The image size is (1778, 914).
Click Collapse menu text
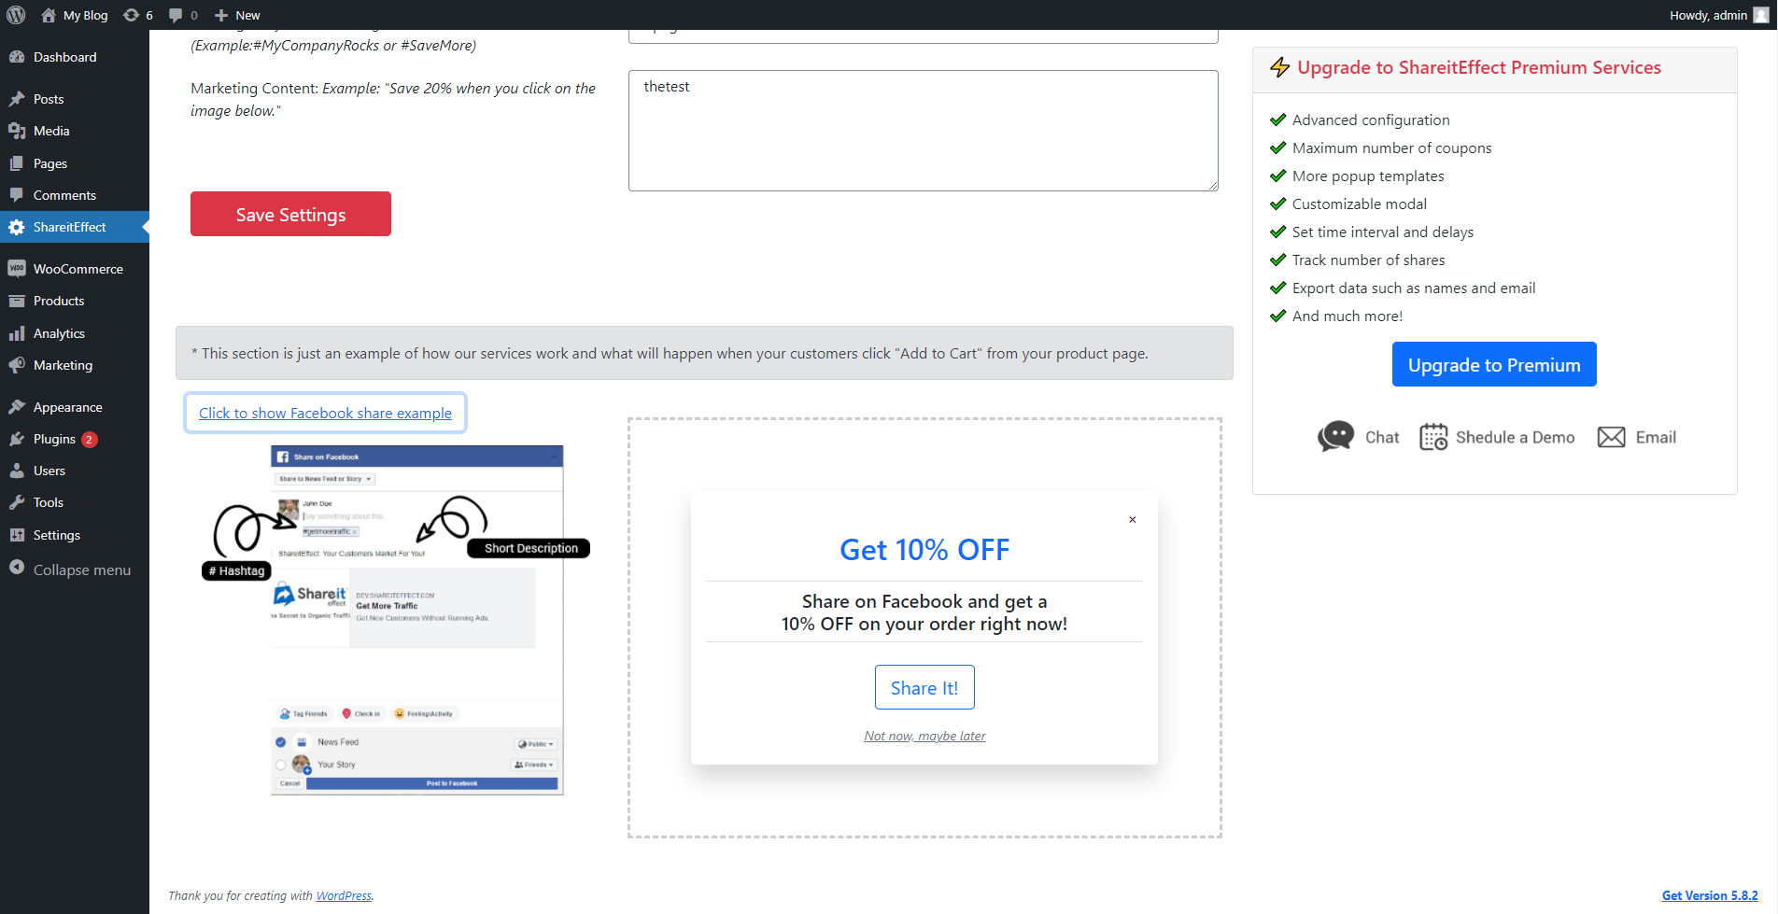tap(82, 569)
